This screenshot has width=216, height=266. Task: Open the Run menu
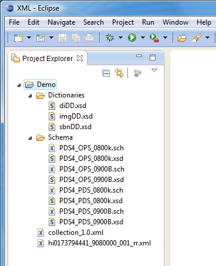click(x=148, y=22)
